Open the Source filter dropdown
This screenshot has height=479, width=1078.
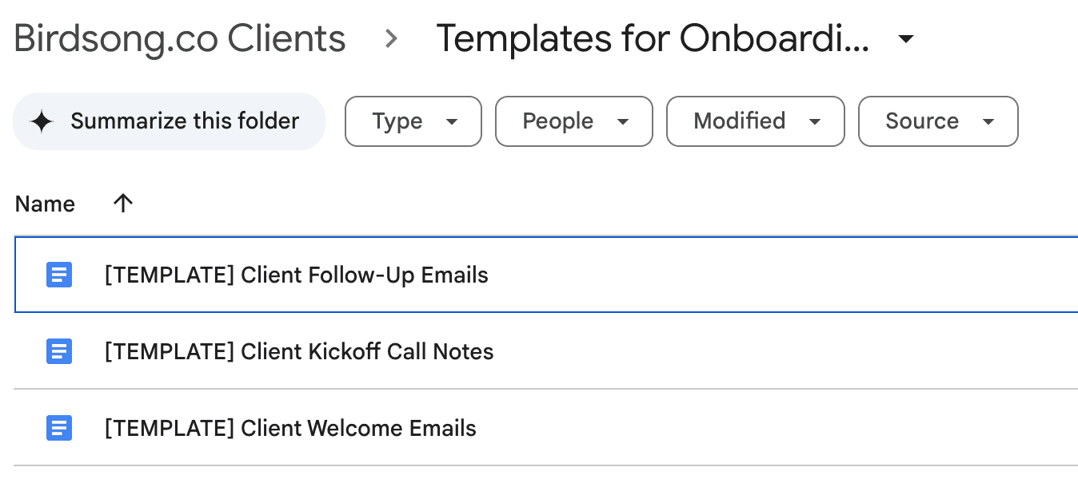[x=938, y=121]
